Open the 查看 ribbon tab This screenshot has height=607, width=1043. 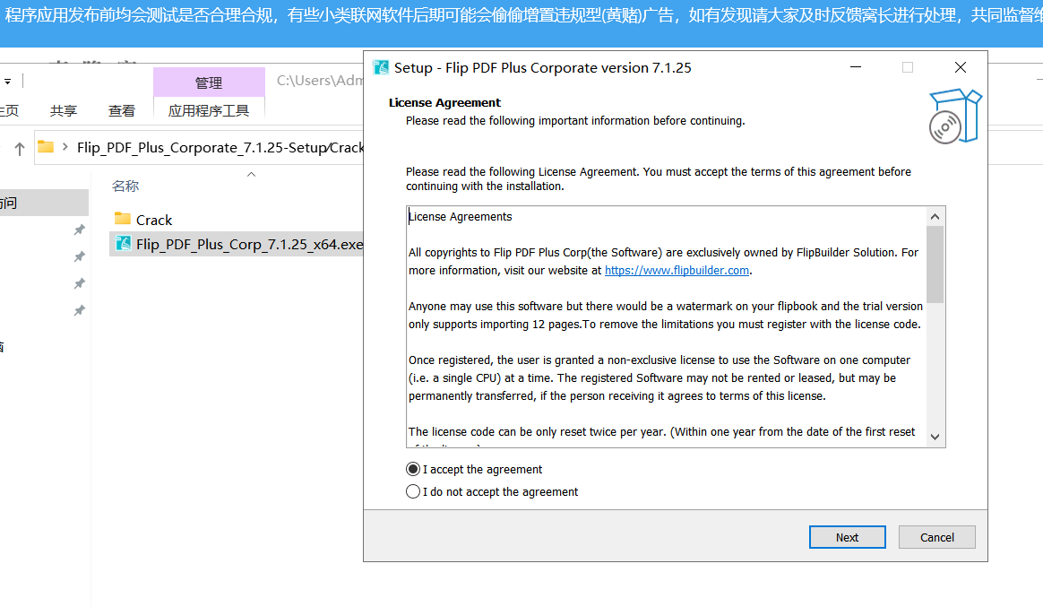click(x=122, y=110)
